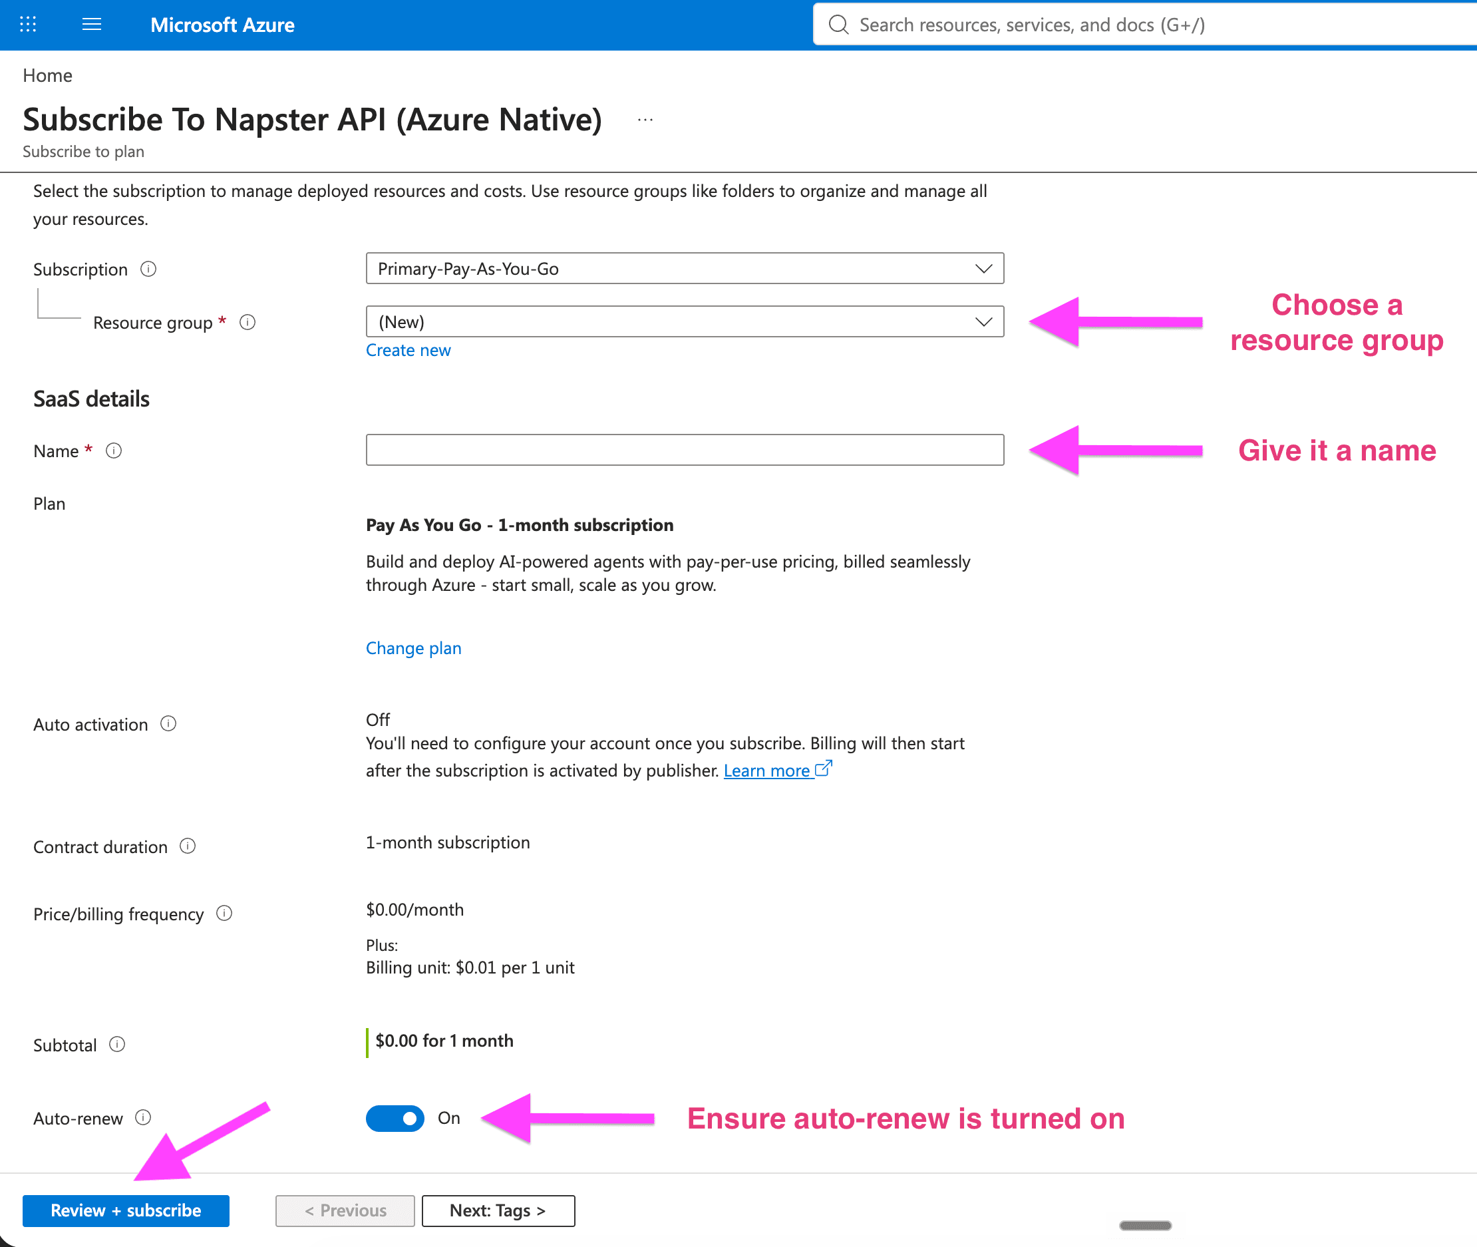Click the Billing unit: $0.01 per 1 unit text

tap(470, 968)
